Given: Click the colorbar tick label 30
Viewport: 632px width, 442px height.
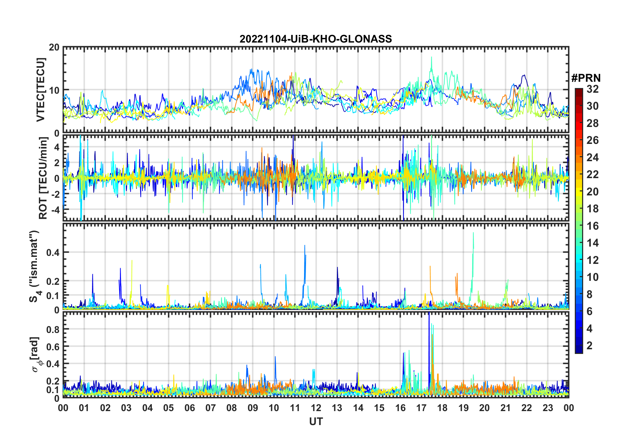Looking at the screenshot, I should point(592,106).
